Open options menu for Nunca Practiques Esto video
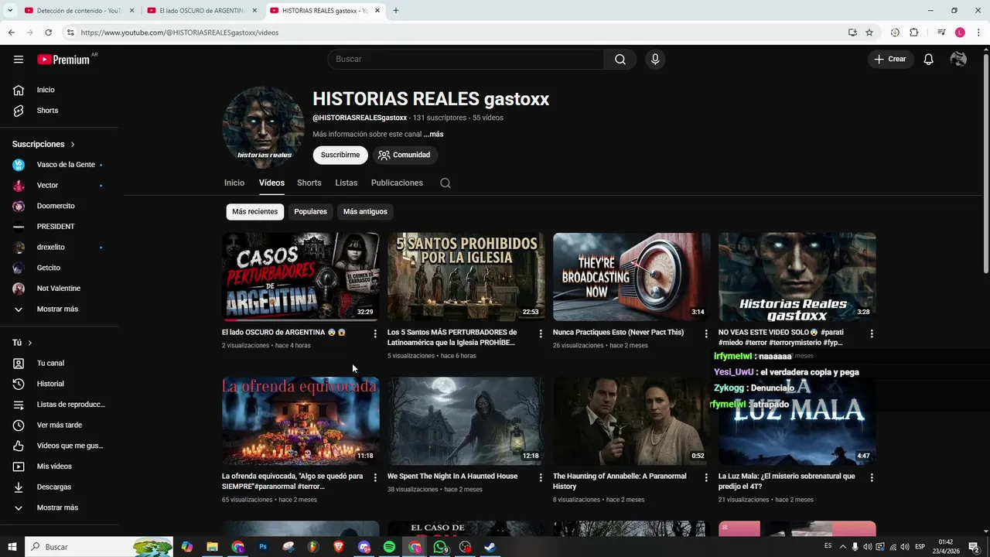The image size is (990, 557). point(706,333)
